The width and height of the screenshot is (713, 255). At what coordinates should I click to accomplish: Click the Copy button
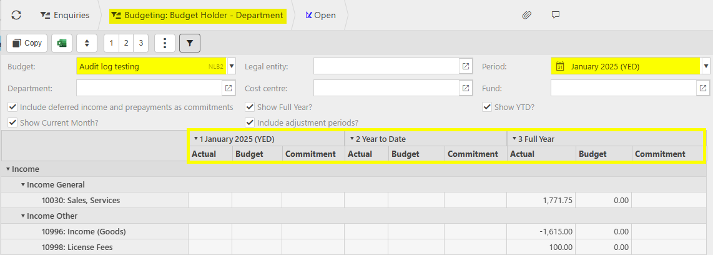(27, 43)
